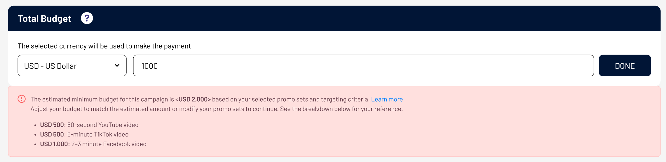The width and height of the screenshot is (666, 162).
Task: Click the Total Budget heading text
Action: click(x=44, y=19)
